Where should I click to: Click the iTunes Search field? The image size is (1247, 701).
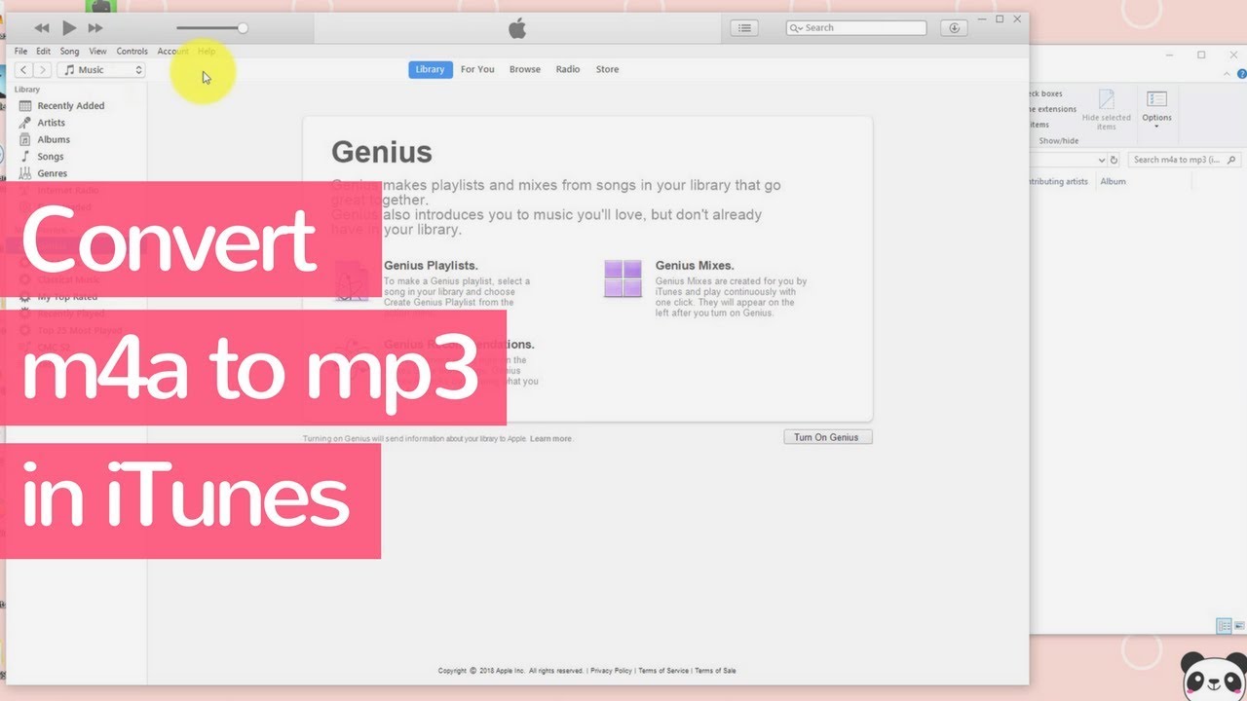point(856,28)
